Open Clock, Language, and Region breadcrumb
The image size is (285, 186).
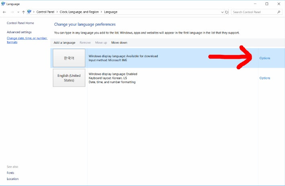click(x=79, y=12)
